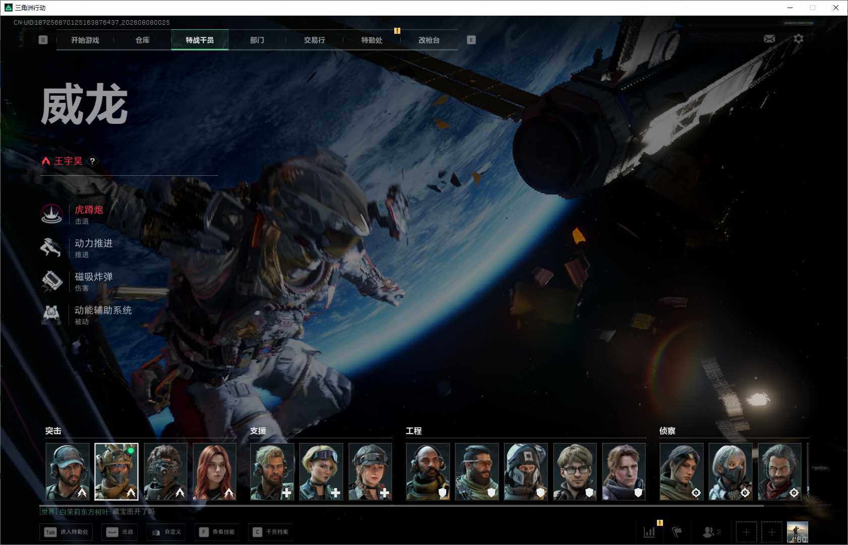Open the bar chart statistics icon
Viewport: 848px width, 545px height.
coord(649,532)
